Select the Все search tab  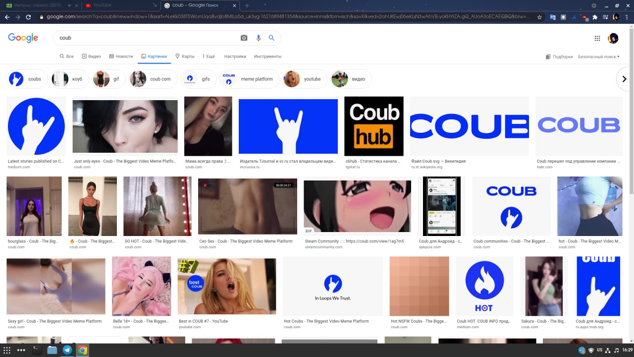click(66, 57)
